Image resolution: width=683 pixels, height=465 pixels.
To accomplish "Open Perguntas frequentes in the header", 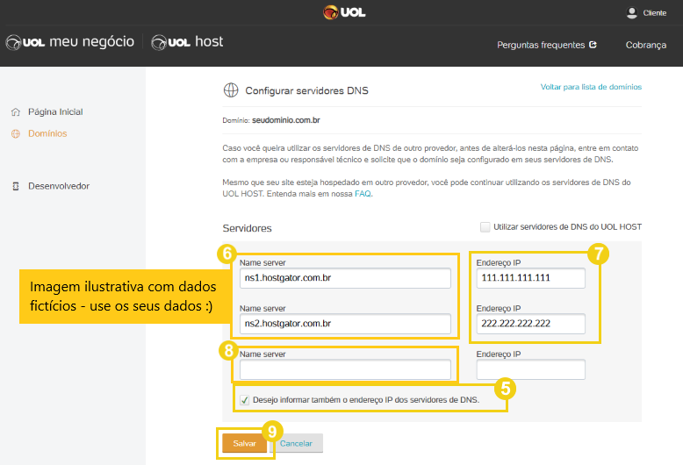I will tap(541, 45).
